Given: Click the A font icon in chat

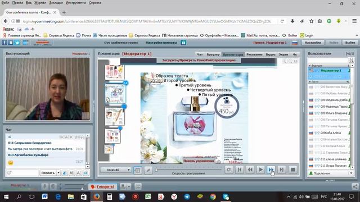Looking at the screenshot, I should coord(79,173).
